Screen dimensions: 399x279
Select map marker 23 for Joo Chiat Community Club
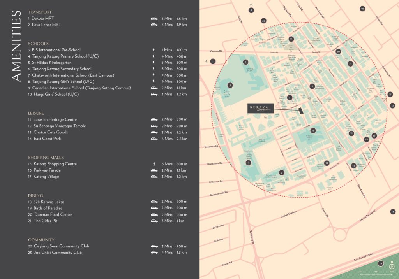pyautogui.click(x=390, y=94)
